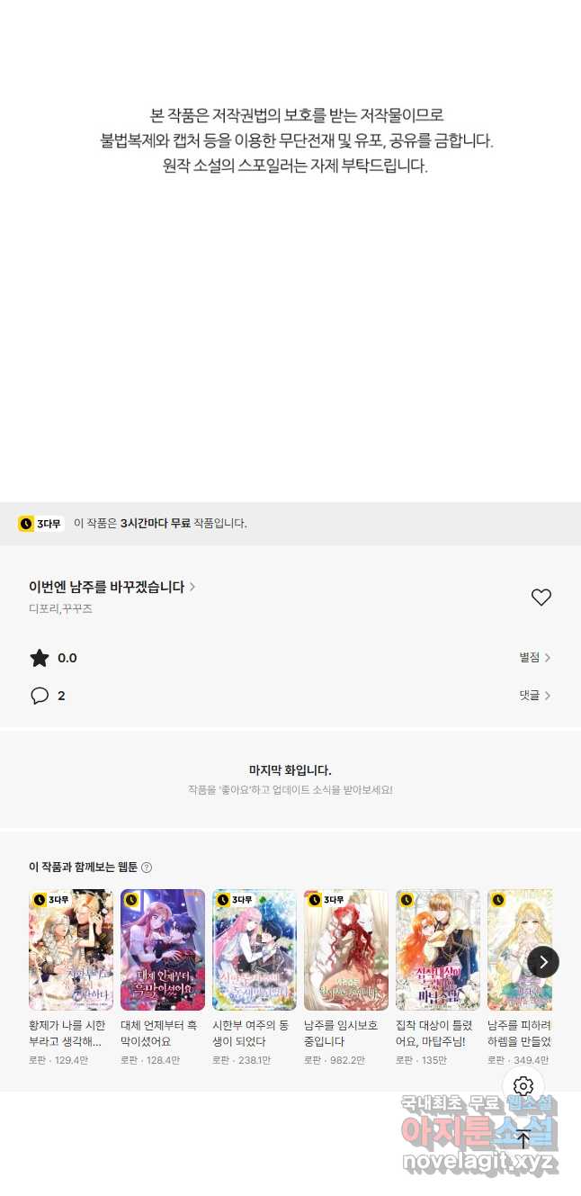This screenshot has height=1196, width=581.
Task: Click the next arrow in recommendations carousel
Action: [x=543, y=961]
